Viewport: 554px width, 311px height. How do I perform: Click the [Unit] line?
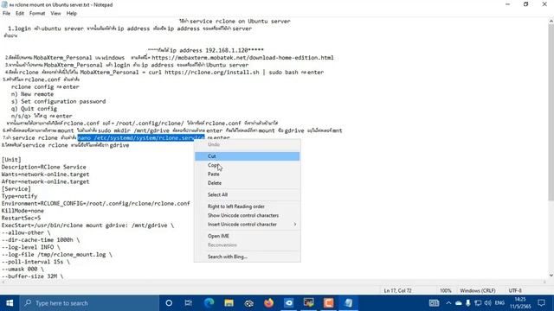tap(11, 160)
